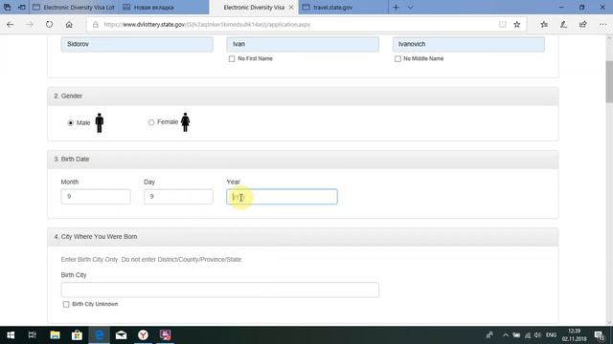The height and width of the screenshot is (344, 613).
Task: Open File Explorer from taskbar
Action: (55, 335)
